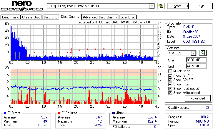Click the options wrench icon beside drive selector

[x=161, y=6]
